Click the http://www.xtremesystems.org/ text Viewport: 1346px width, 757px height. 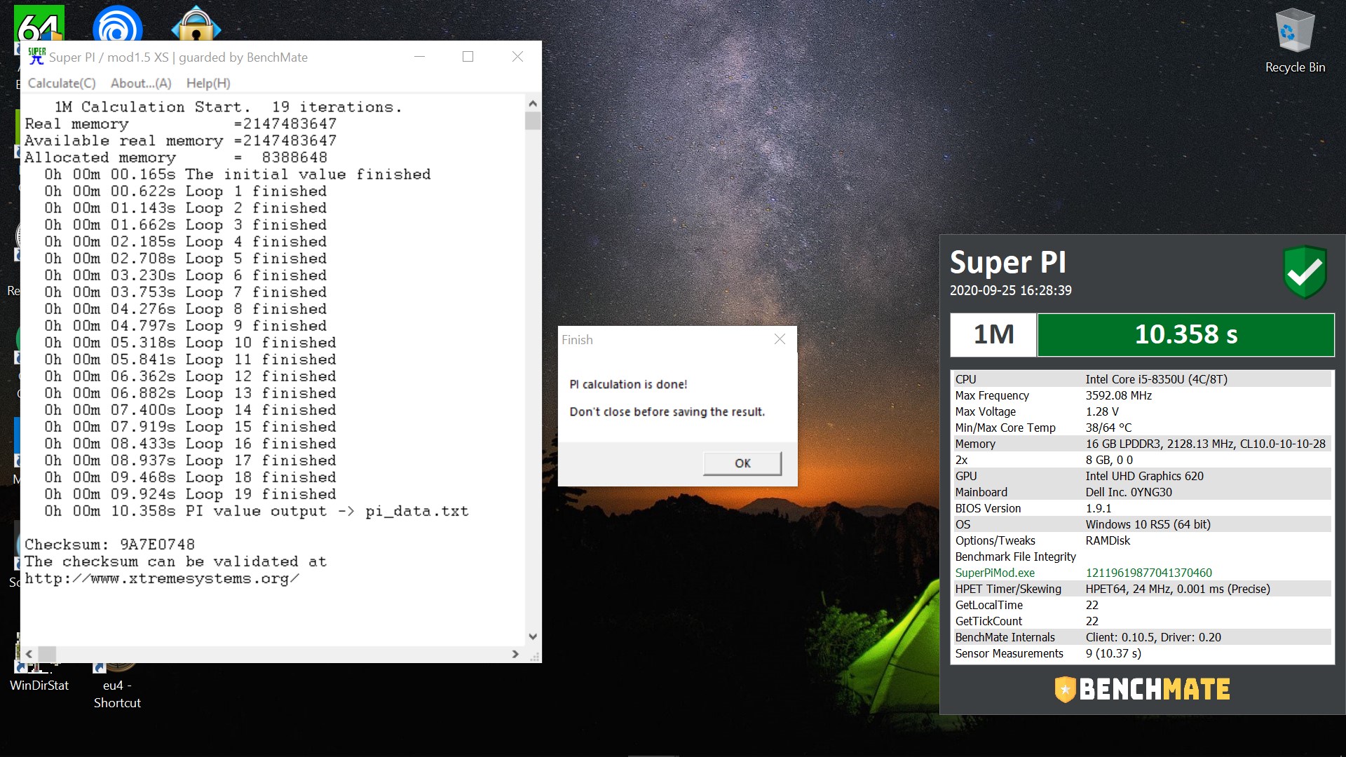(162, 578)
